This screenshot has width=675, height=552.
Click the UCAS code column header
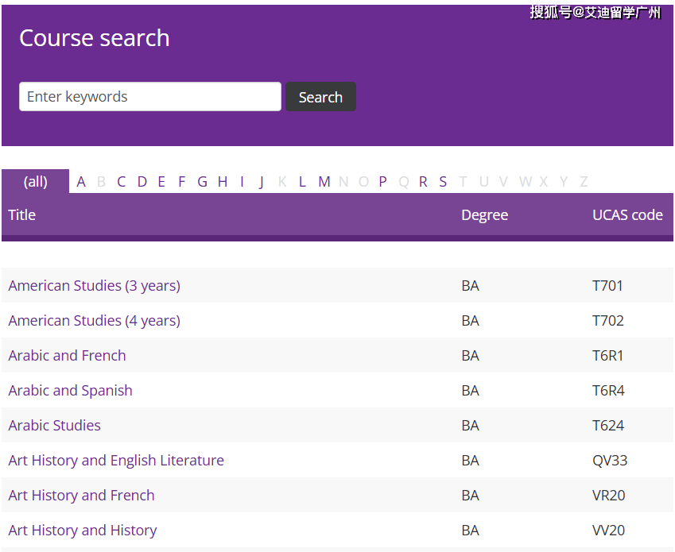point(627,215)
